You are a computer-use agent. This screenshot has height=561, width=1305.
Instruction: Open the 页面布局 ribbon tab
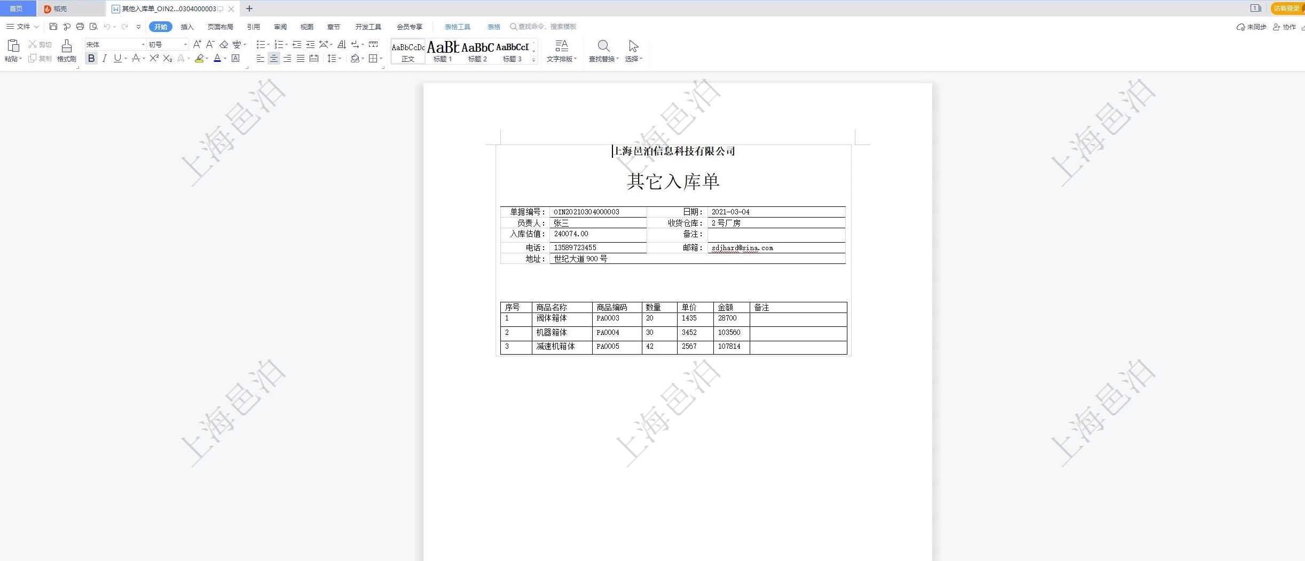tap(220, 27)
